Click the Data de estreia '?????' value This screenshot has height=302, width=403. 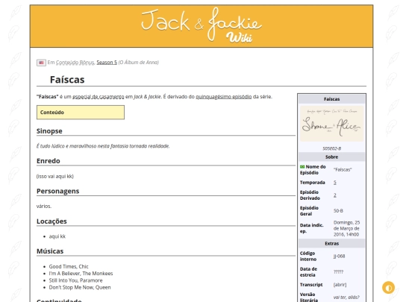tap(338, 272)
